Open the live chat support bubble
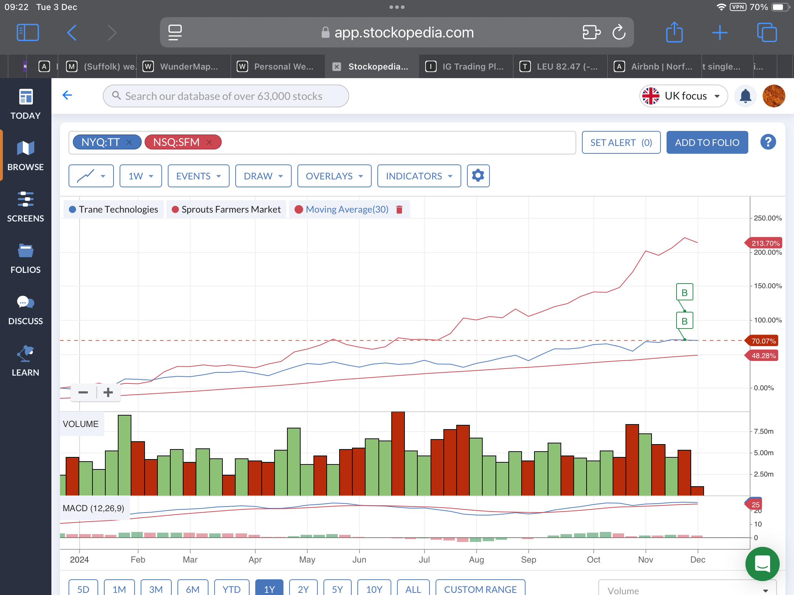This screenshot has height=595, width=794. (x=762, y=564)
